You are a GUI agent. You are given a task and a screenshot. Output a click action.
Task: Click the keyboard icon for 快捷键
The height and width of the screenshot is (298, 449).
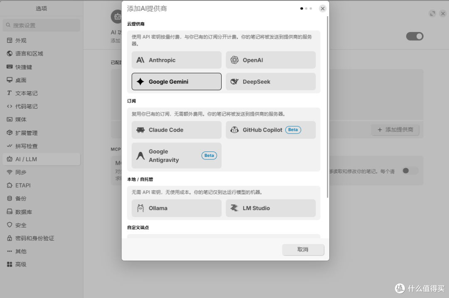[x=10, y=67]
